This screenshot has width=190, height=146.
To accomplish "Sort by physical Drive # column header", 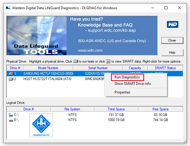I will (x=15, y=68).
